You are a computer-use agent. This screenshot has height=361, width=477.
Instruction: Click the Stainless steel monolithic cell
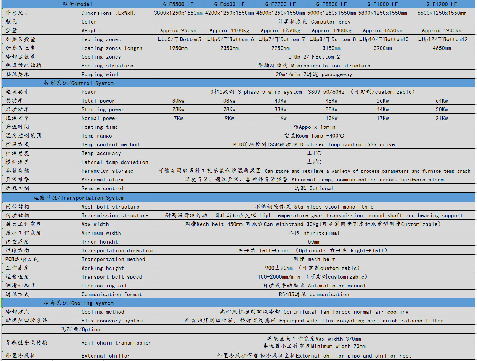click(x=314, y=207)
